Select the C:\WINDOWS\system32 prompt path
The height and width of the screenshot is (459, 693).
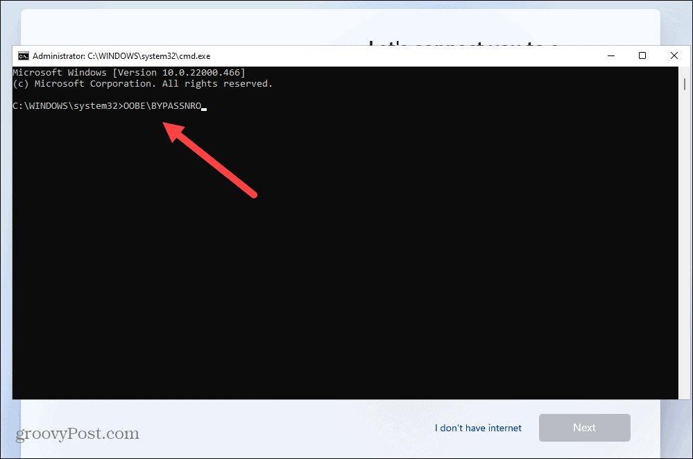point(66,106)
